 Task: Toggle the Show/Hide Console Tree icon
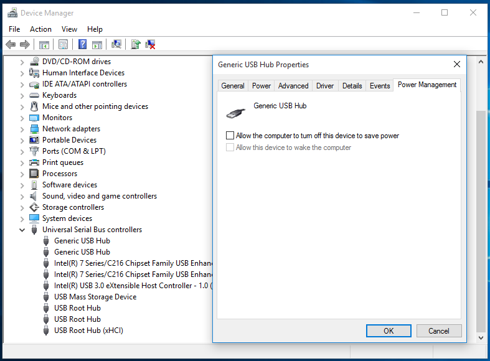[x=44, y=45]
